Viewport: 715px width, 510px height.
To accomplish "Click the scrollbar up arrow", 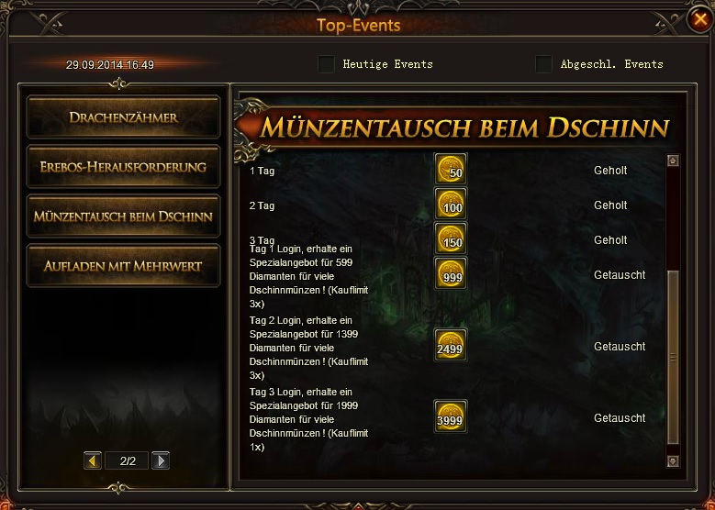I will 673,161.
